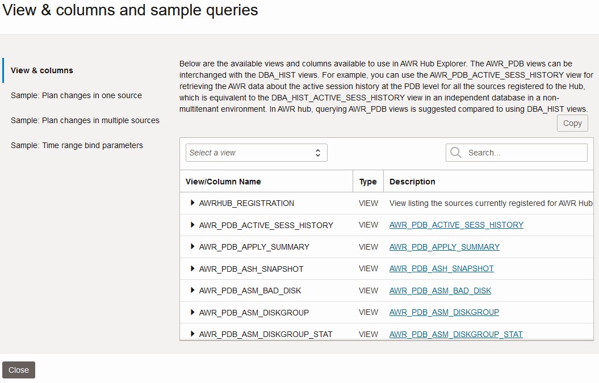Expand the AWR_PDB_APPLY_SUMMARY row
The height and width of the screenshot is (383, 599).
pyautogui.click(x=192, y=247)
